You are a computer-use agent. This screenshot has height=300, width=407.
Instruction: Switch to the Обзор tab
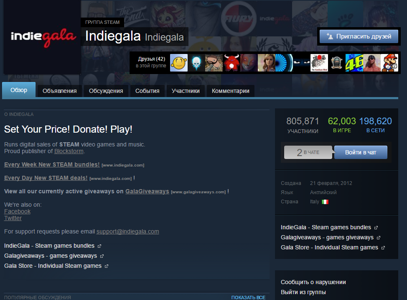click(19, 90)
